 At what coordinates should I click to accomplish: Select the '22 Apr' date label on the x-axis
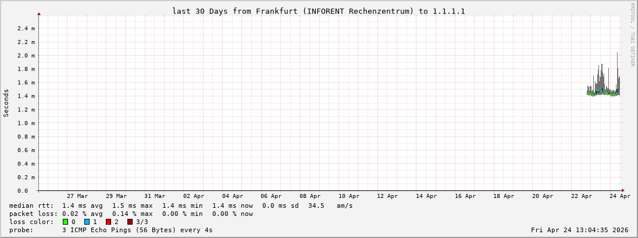(x=582, y=196)
